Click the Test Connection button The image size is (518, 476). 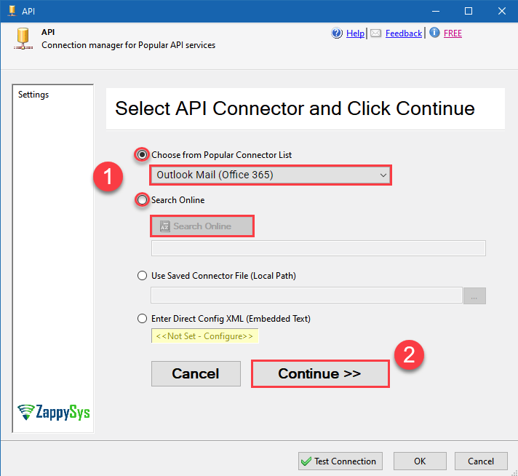coord(340,461)
